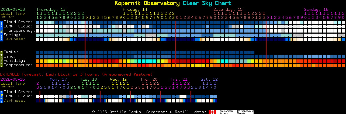This screenshot has height=114, width=346.
Task: Select 'Tue, 18' in the extended forecast
Action: coord(88,79)
